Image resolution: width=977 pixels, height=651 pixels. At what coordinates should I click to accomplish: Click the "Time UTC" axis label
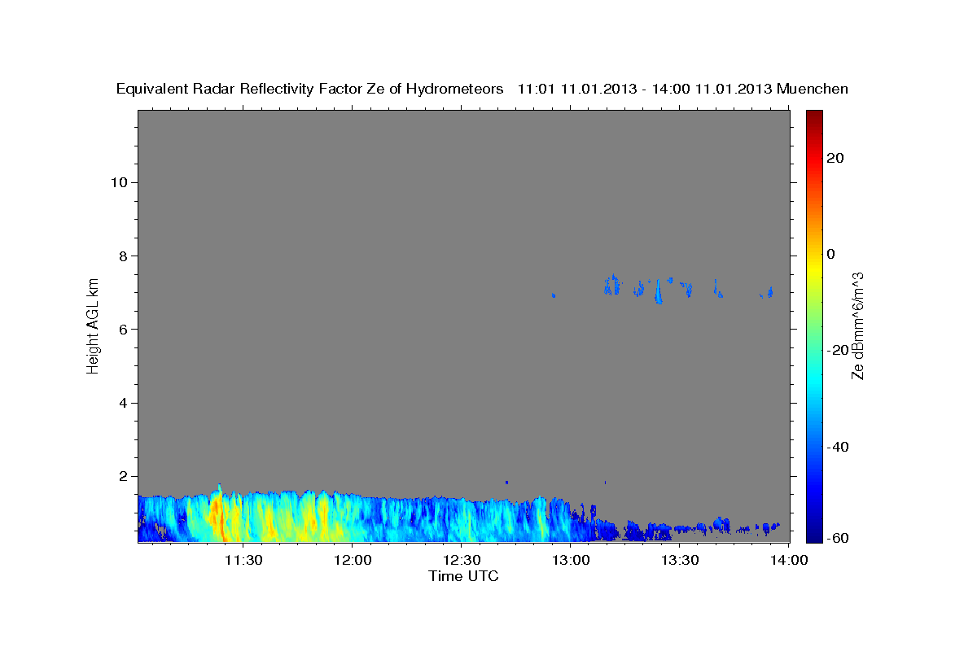pyautogui.click(x=463, y=576)
